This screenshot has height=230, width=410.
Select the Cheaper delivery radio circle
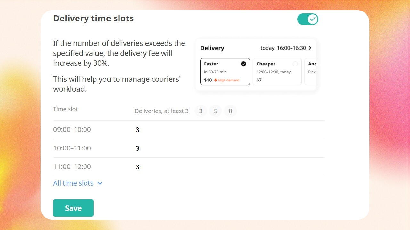(295, 64)
